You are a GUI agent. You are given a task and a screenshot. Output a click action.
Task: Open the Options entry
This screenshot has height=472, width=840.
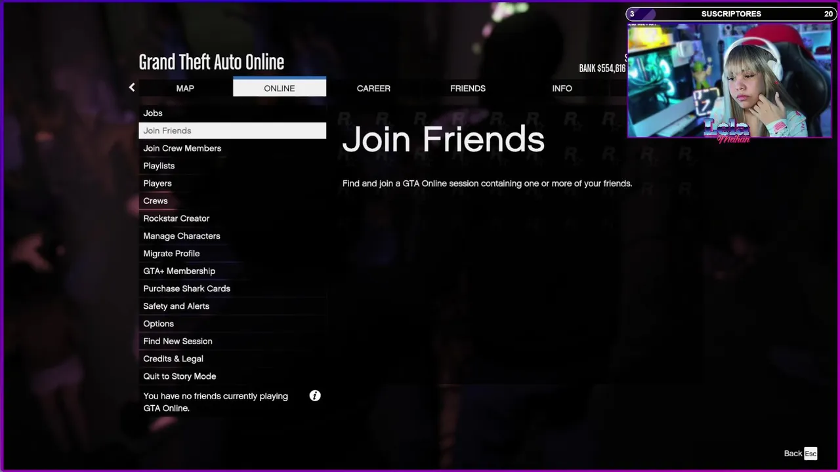(x=232, y=324)
